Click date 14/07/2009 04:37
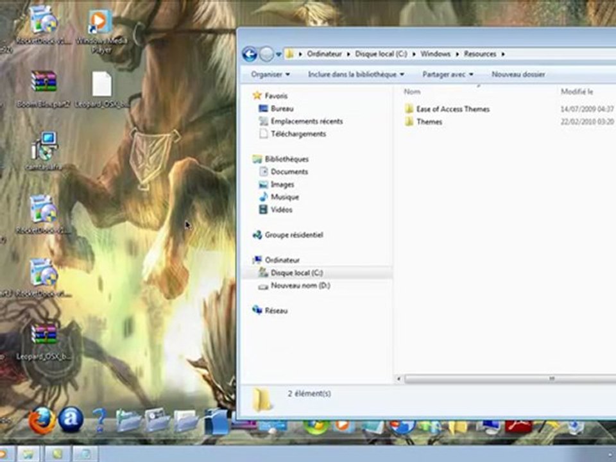This screenshot has height=462, width=616. pyautogui.click(x=587, y=109)
